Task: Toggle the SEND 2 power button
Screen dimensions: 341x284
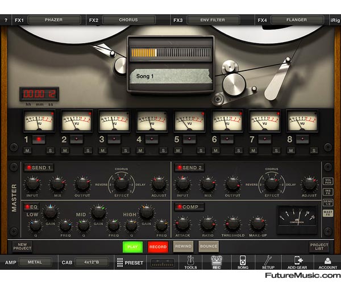Action: point(189,168)
